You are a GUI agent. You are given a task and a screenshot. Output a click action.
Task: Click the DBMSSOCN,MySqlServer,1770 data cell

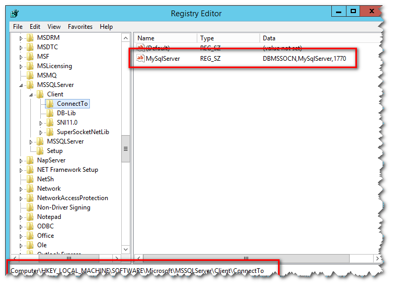pyautogui.click(x=304, y=59)
